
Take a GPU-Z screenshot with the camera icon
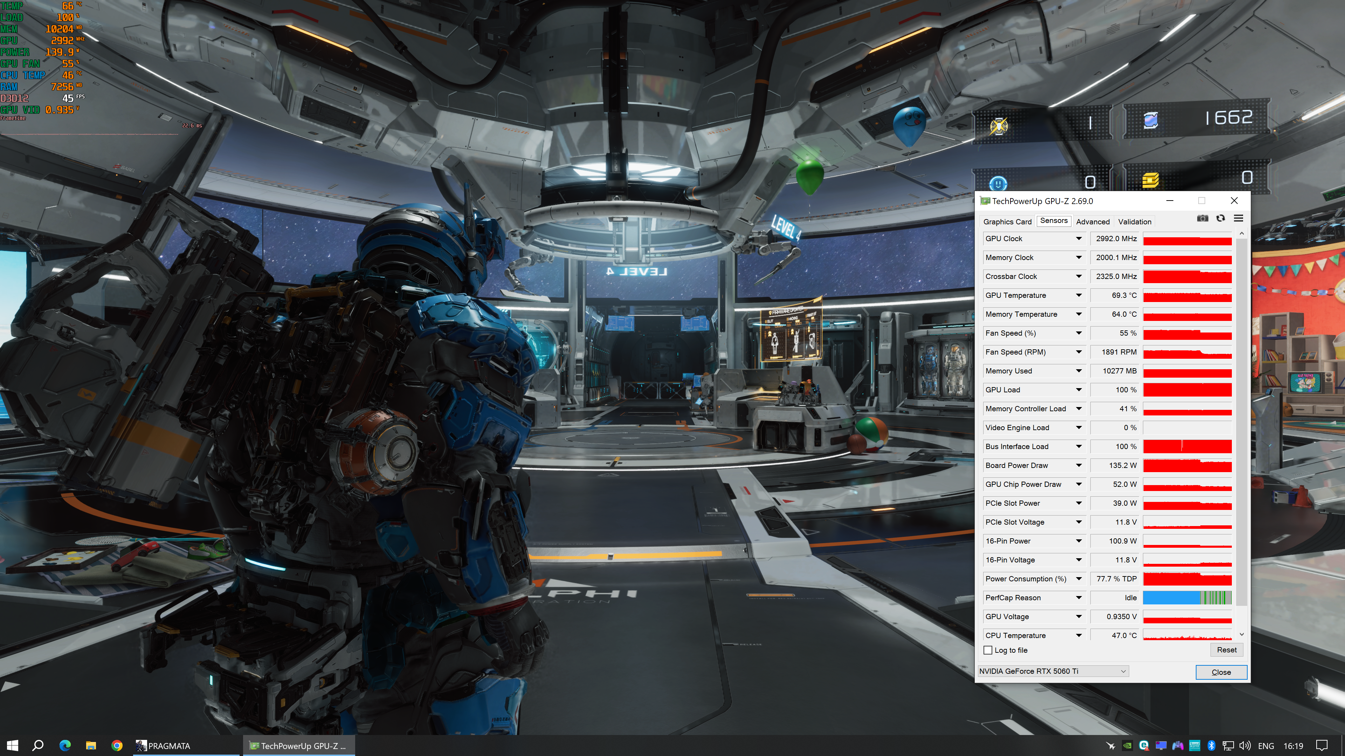(1202, 218)
